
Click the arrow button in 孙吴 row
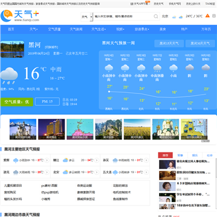tap(146, 160)
